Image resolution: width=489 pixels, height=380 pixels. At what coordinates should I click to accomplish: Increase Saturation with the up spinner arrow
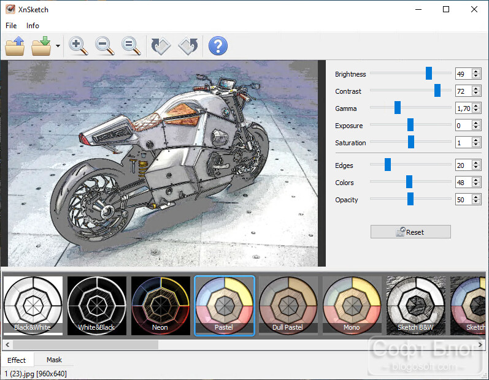pos(476,140)
